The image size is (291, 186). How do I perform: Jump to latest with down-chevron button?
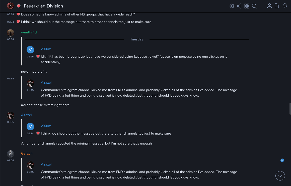(x=280, y=176)
